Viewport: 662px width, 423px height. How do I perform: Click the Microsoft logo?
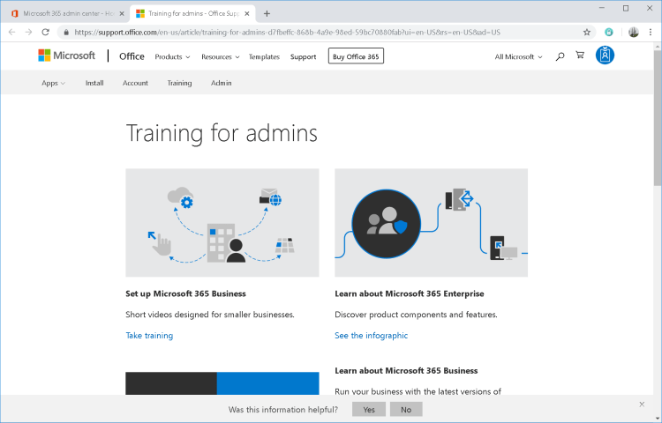point(67,56)
